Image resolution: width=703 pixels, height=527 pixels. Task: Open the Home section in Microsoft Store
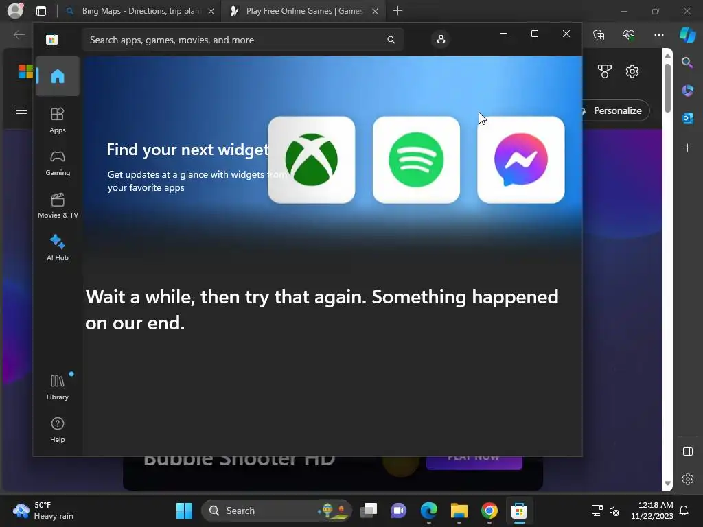(x=58, y=76)
